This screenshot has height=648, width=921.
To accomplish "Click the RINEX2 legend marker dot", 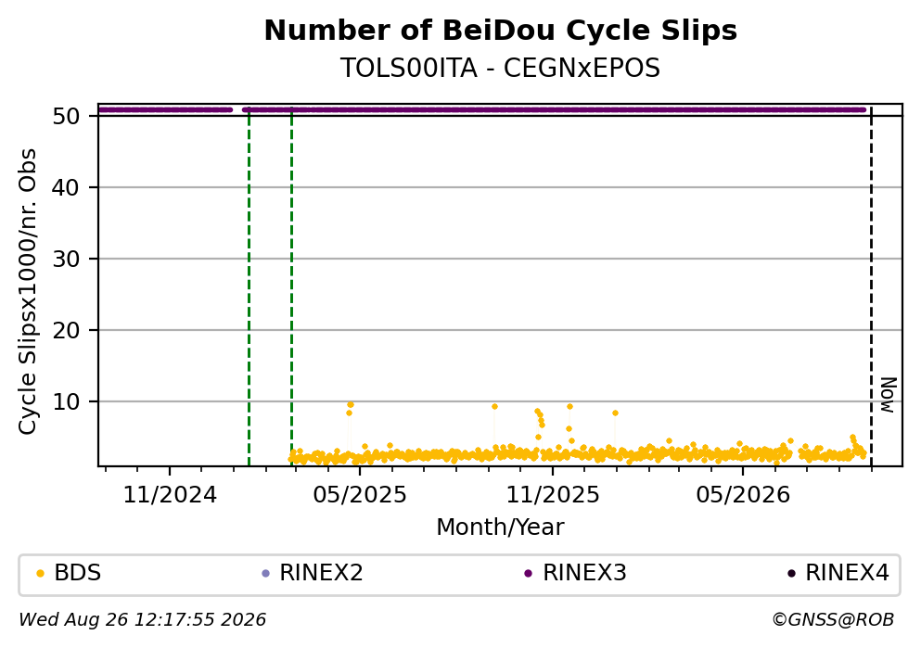I will point(265,574).
